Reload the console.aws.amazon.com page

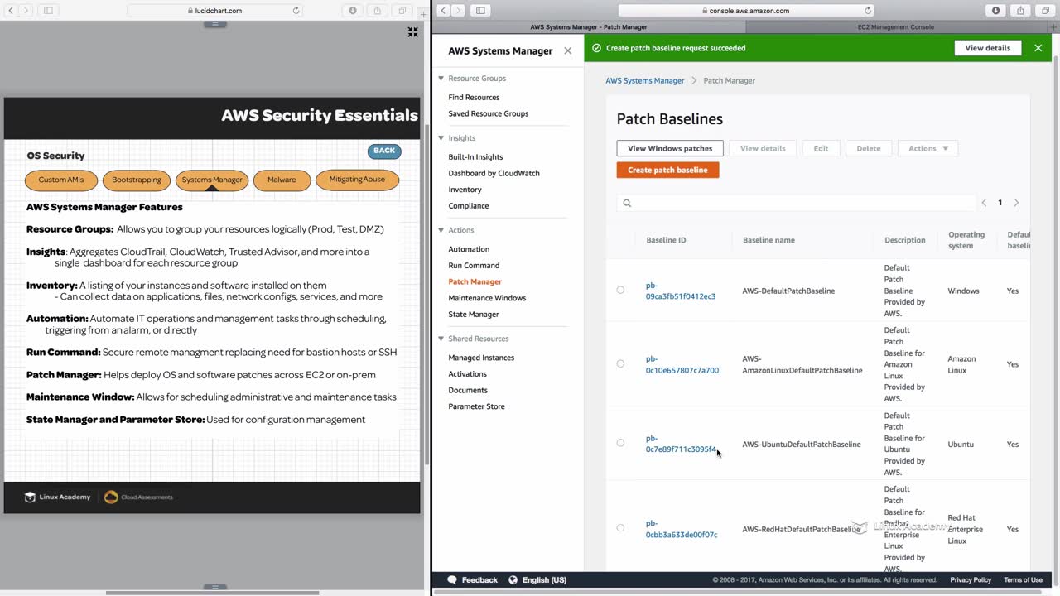click(868, 11)
